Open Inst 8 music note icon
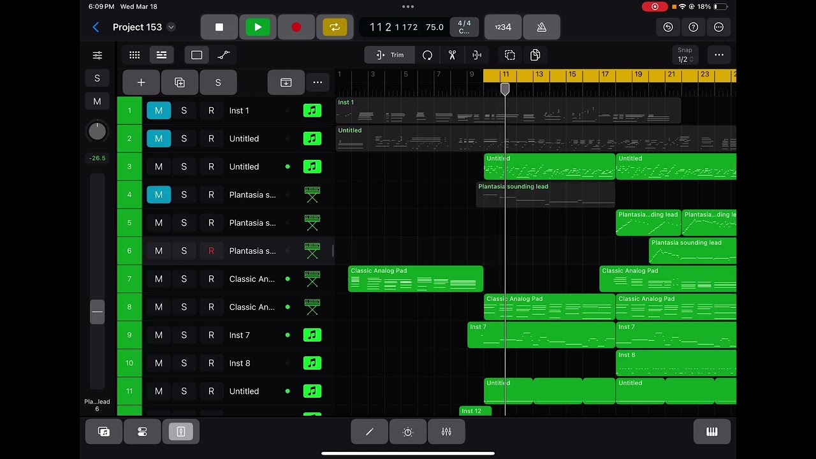 tap(312, 363)
